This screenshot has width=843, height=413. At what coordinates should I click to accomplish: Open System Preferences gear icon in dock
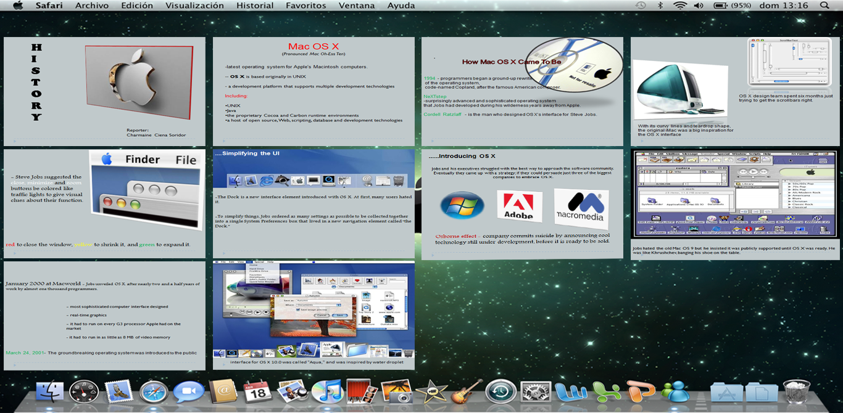point(535,391)
